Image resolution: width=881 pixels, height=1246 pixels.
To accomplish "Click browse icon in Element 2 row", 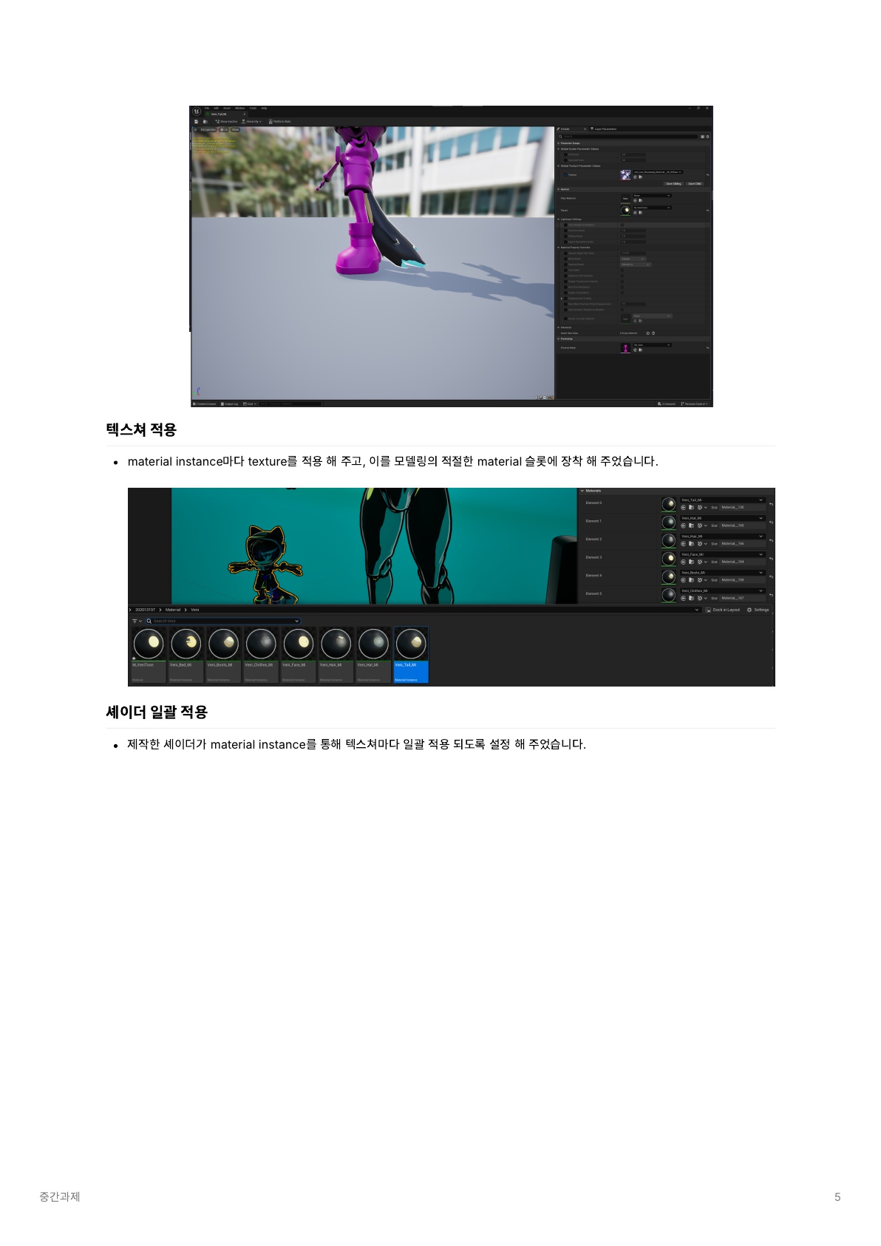I will pyautogui.click(x=691, y=544).
